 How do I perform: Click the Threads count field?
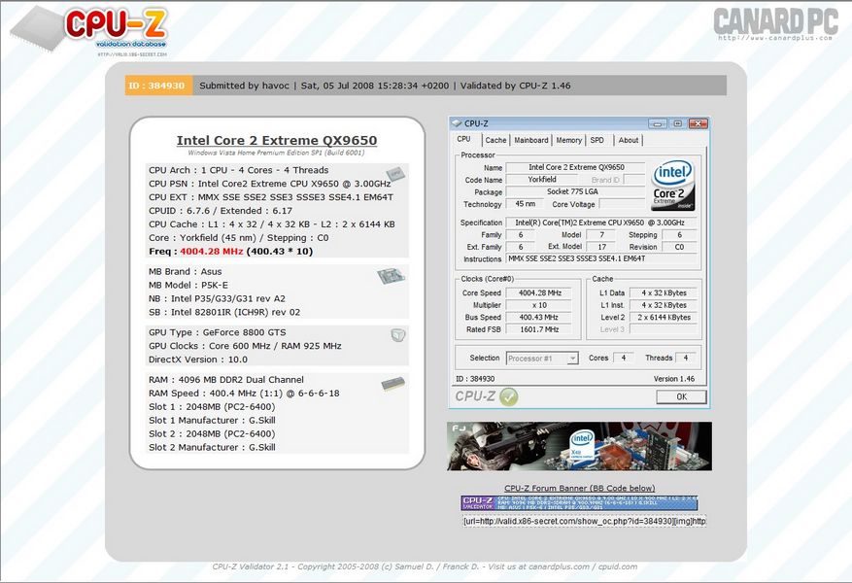click(686, 358)
